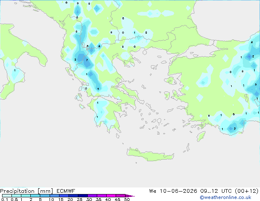260x201 pixels.
Task: Click the '30' legend scale label
Action: pos(89,199)
